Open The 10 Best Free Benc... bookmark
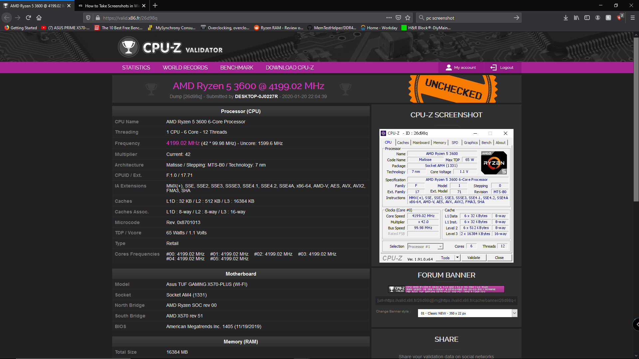 coord(118,28)
